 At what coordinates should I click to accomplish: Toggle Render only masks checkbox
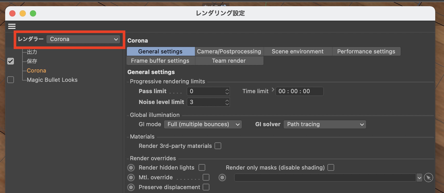[331, 167]
